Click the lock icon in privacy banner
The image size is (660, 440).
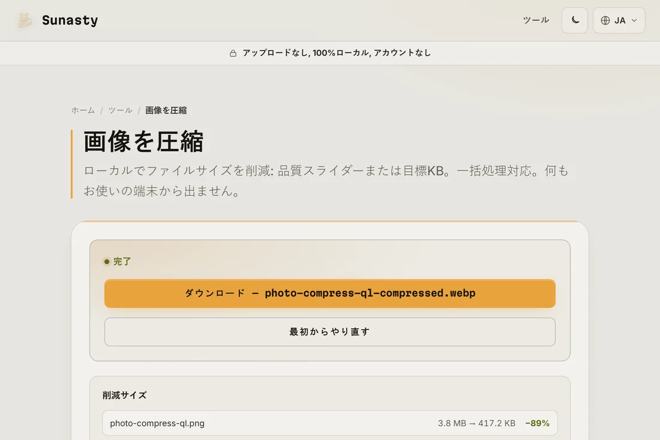233,53
